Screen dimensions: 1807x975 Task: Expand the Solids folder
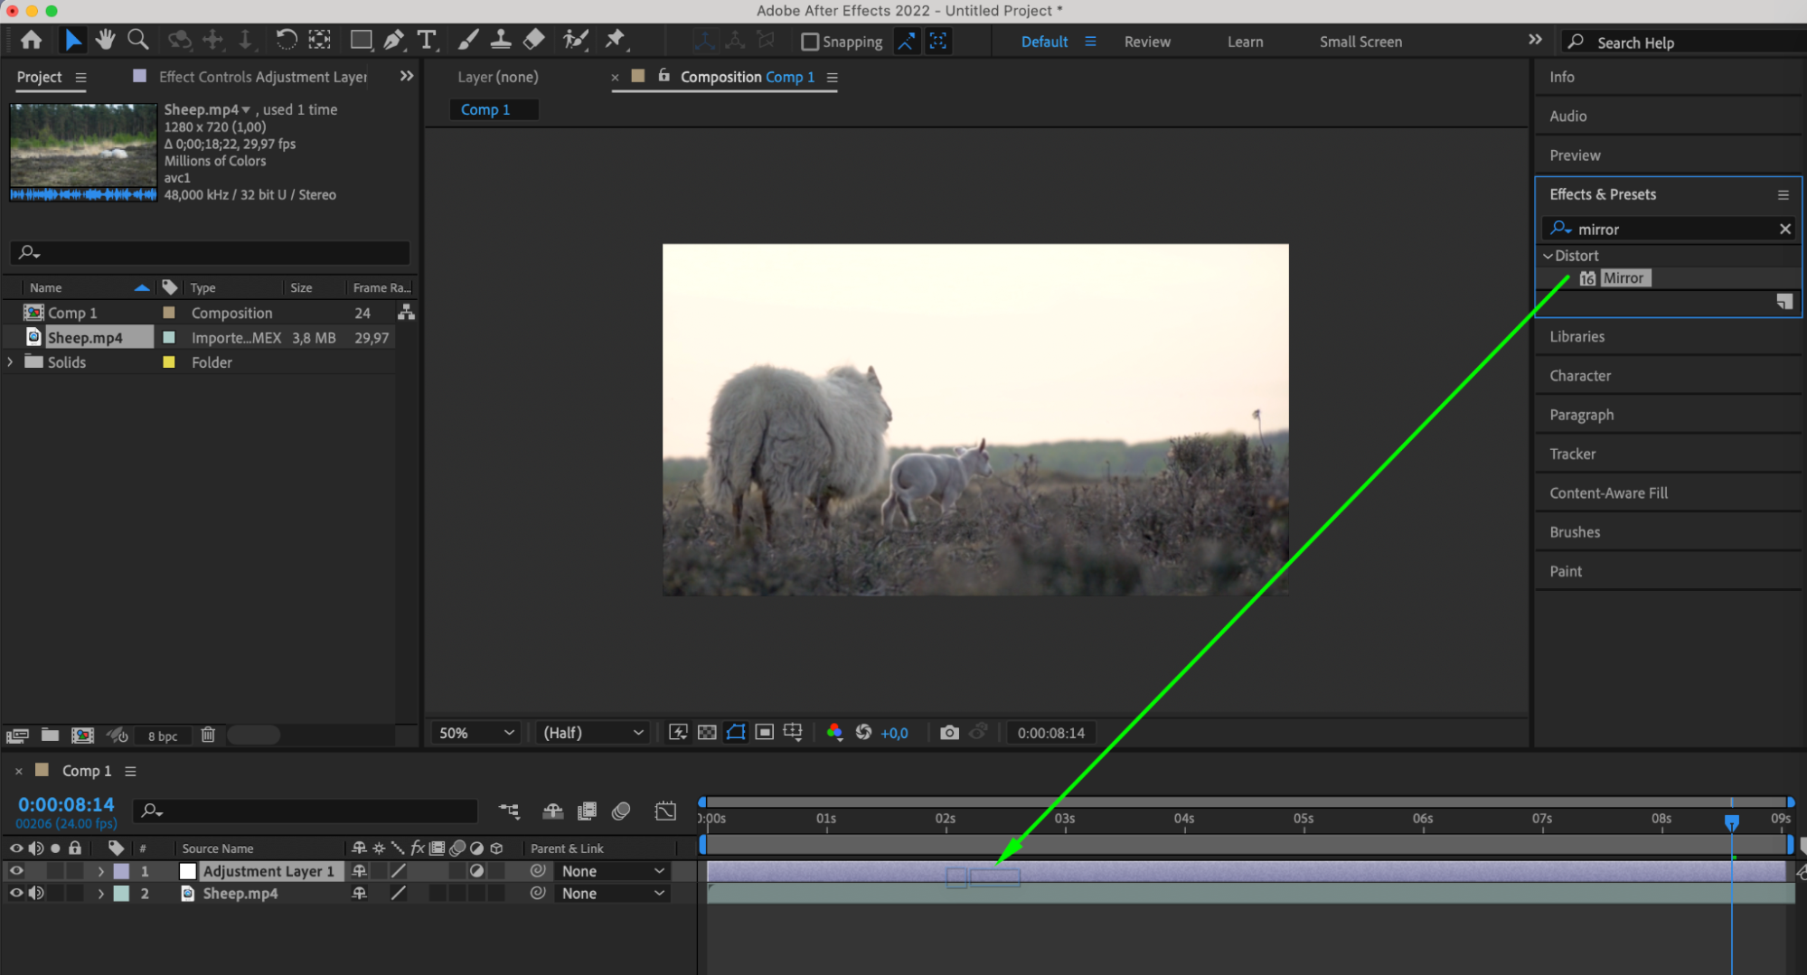[x=11, y=362]
